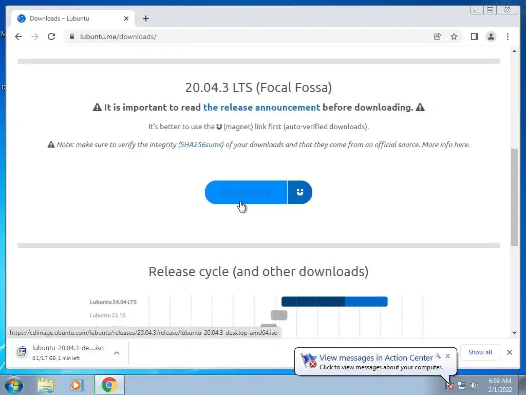Click the page vertical scrollbar thumb
Image resolution: width=526 pixels, height=395 pixels.
[x=515, y=197]
